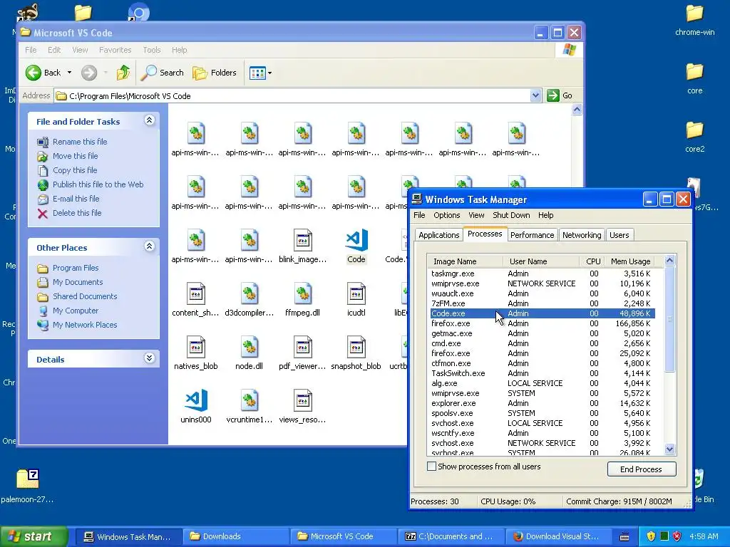The image size is (730, 547).
Task: Open the chrome-win desktop folder
Action: 694,20
